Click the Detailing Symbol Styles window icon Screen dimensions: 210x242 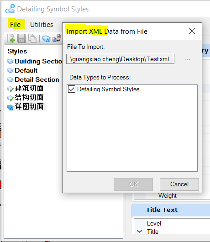coord(10,9)
